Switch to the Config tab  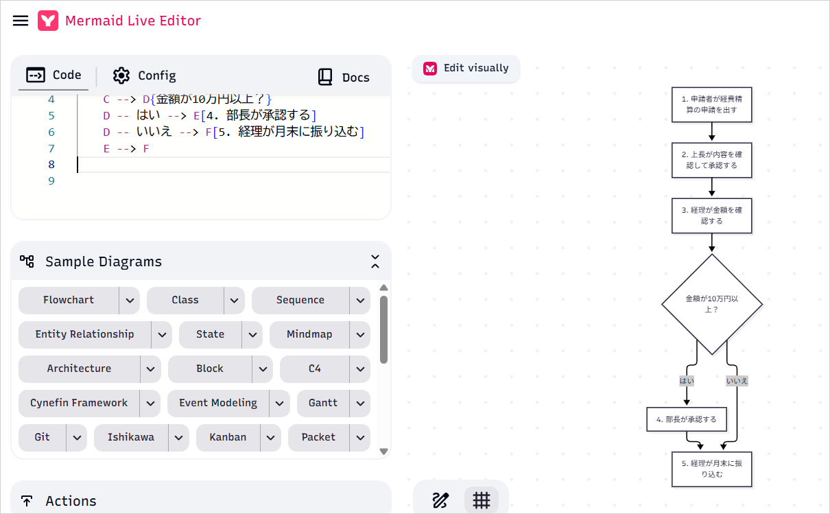tap(144, 75)
